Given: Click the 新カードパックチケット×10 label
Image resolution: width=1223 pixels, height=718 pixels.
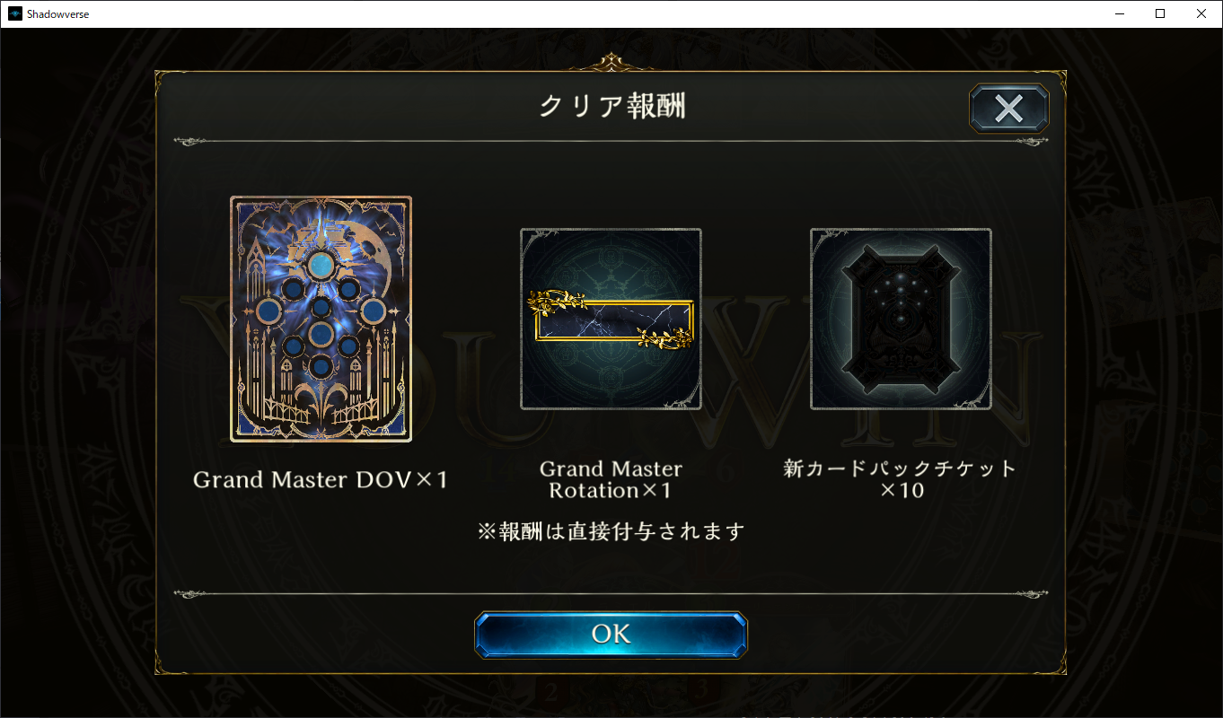Looking at the screenshot, I should pyautogui.click(x=901, y=479).
